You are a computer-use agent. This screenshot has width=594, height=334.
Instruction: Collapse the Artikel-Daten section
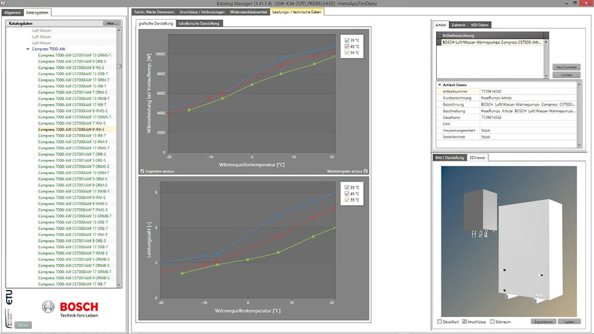click(439, 84)
